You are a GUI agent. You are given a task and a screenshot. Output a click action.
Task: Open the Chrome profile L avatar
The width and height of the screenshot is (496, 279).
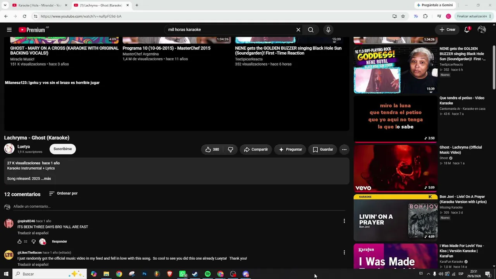click(448, 16)
